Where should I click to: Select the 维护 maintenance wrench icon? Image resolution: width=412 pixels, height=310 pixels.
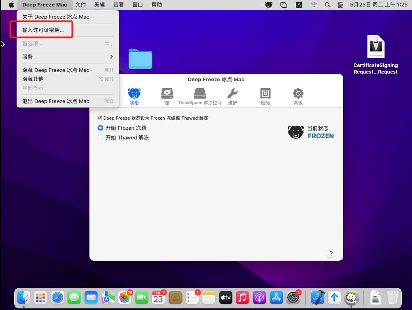click(232, 96)
